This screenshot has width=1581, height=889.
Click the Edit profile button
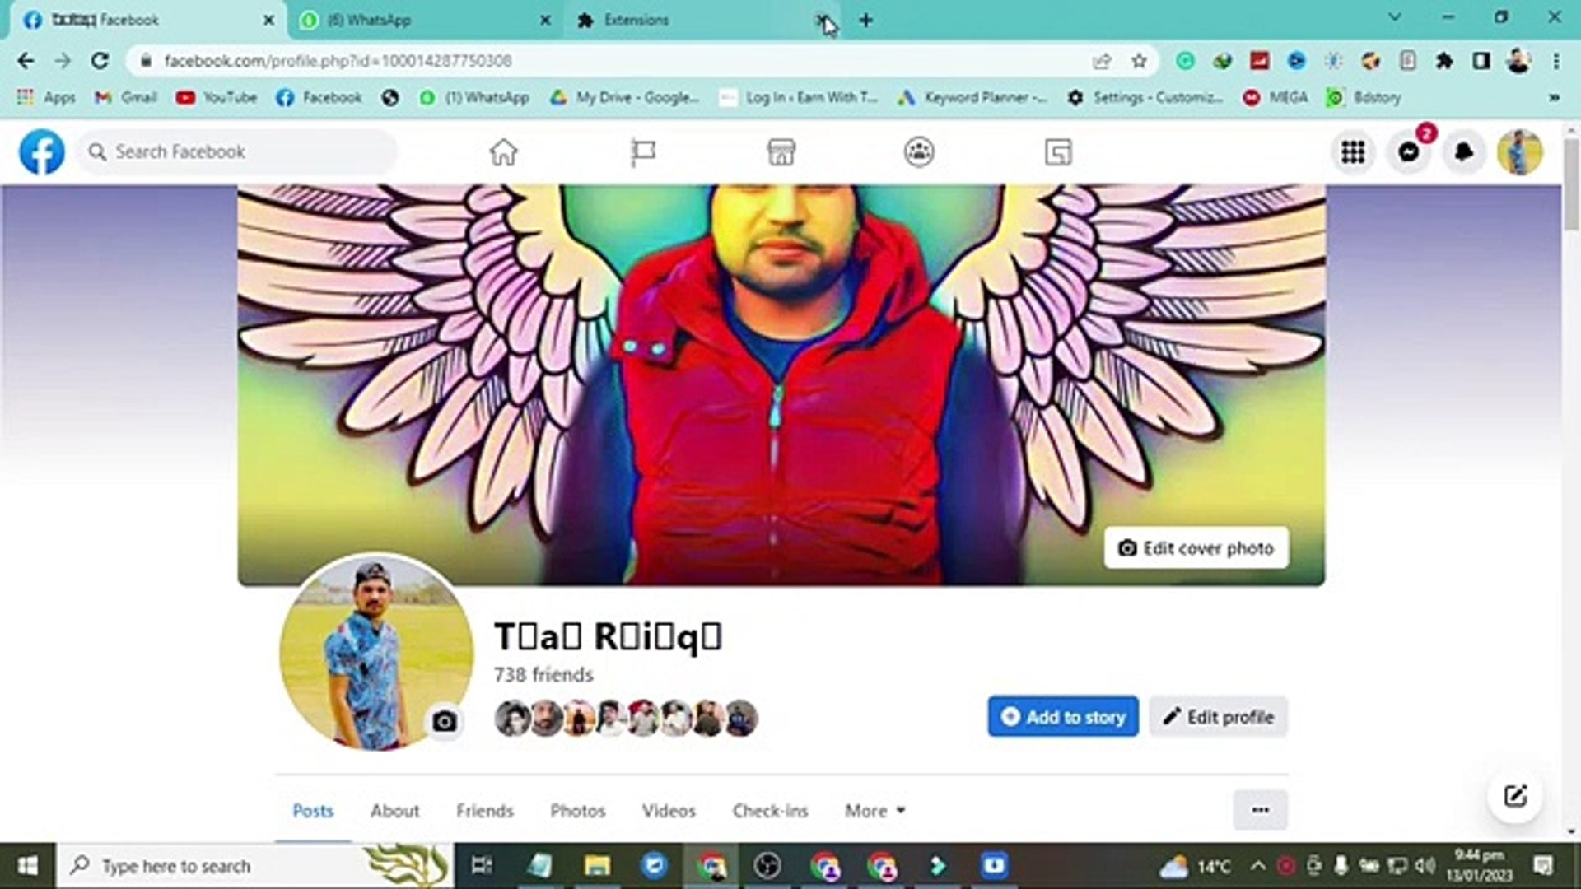(1218, 716)
